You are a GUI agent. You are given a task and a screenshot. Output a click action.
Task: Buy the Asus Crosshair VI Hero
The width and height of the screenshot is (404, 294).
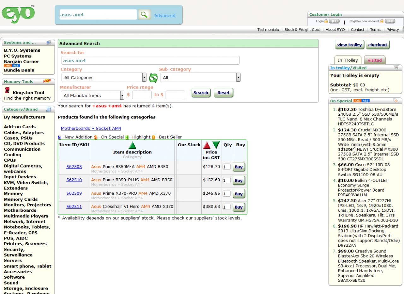pyautogui.click(x=239, y=207)
